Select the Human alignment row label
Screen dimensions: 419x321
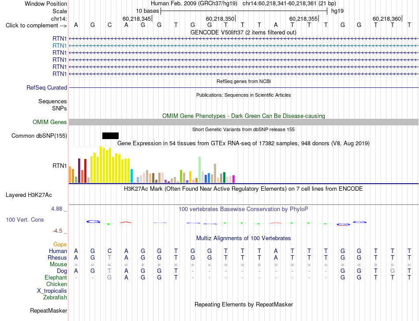pos(58,251)
